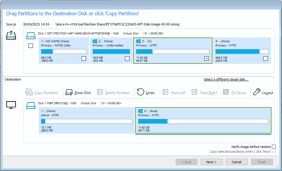Image resolution: width=282 pixels, height=171 pixels.
Task: Click the Float Right icon
Action: pos(194,92)
